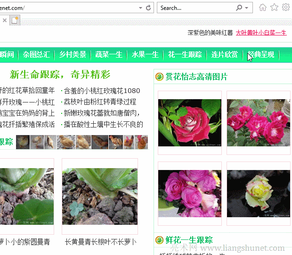The width and height of the screenshot is (292, 255).
Task: Open the yellow rose thumbnail image
Action: tap(258, 194)
